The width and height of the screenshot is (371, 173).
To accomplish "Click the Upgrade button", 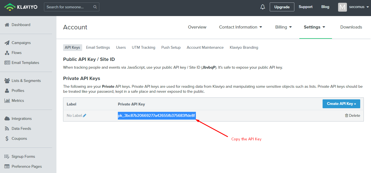I will (282, 7).
